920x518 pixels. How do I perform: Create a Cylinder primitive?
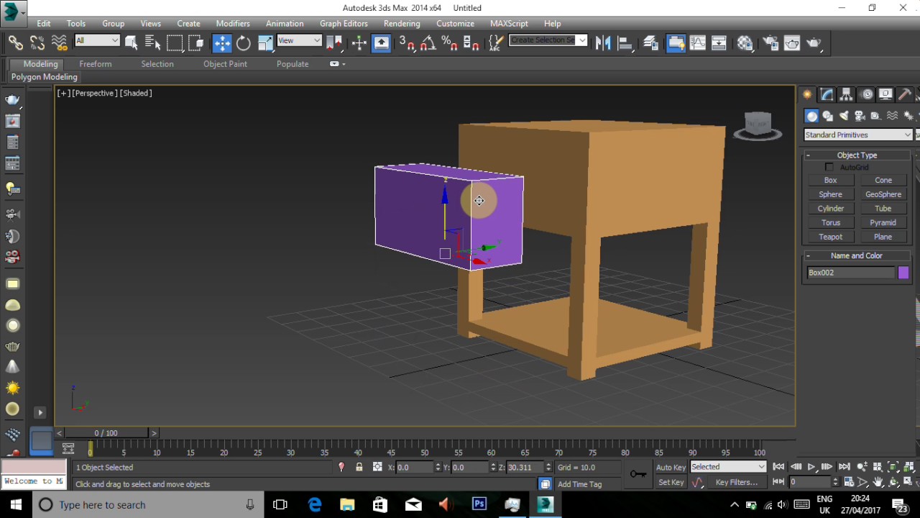pos(830,209)
